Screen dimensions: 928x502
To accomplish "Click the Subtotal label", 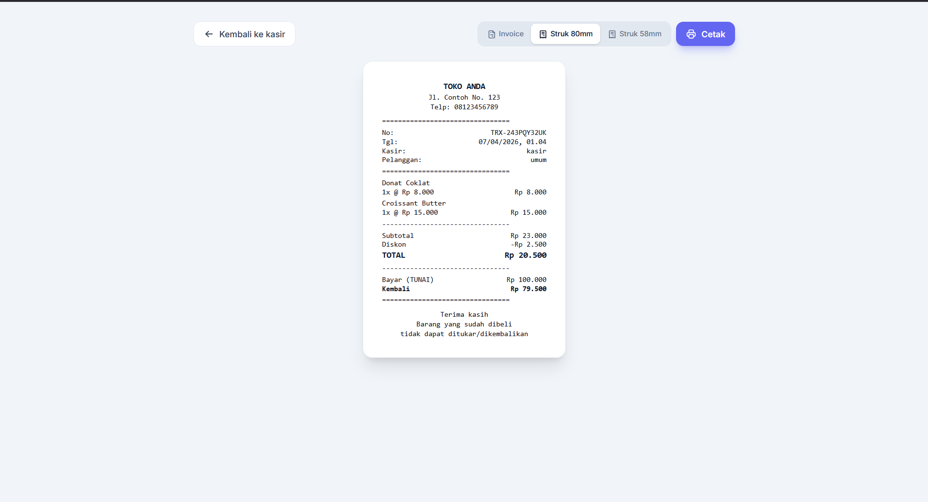I will click(x=398, y=236).
